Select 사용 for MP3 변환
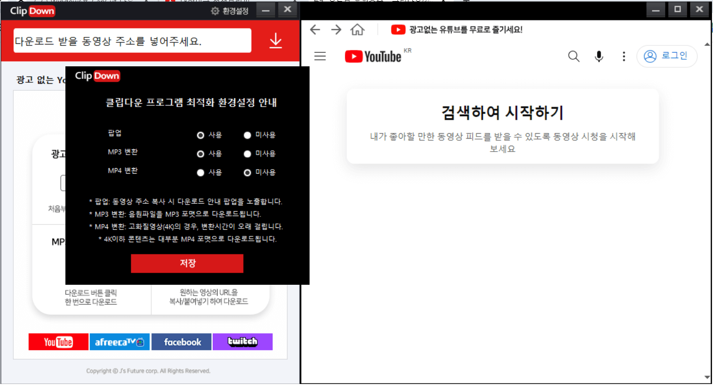 pos(201,154)
